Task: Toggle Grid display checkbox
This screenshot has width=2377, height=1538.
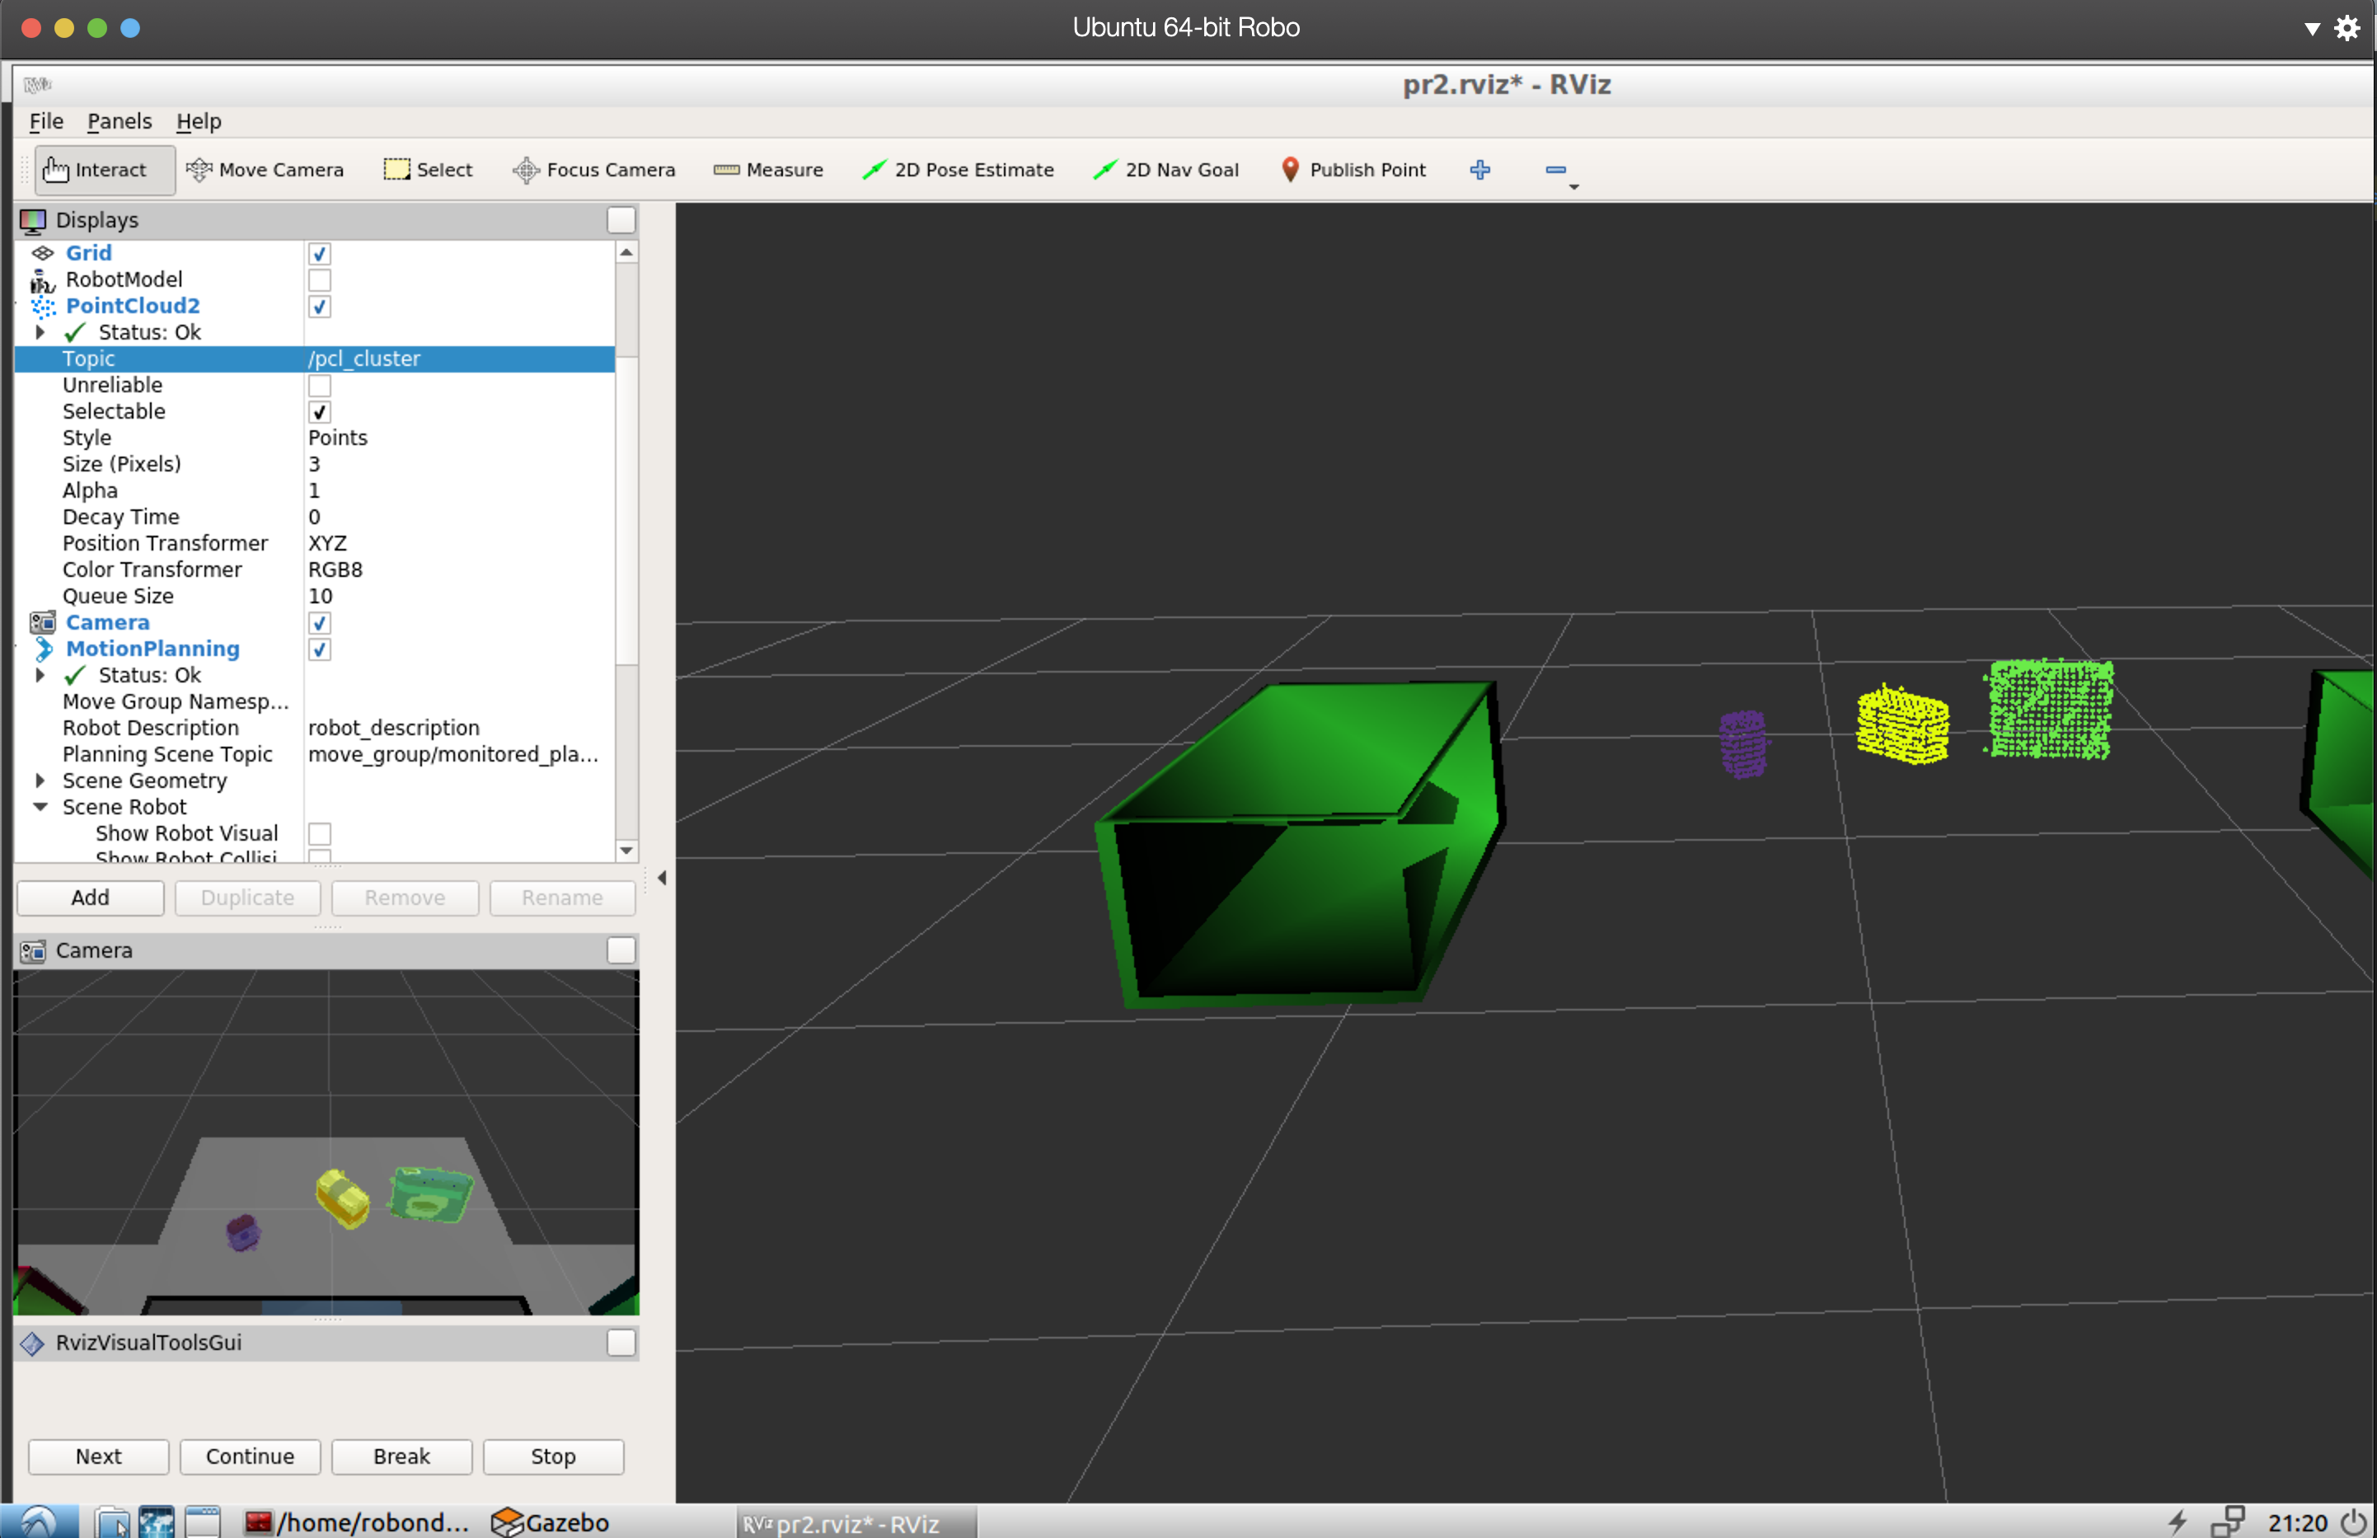Action: [319, 251]
